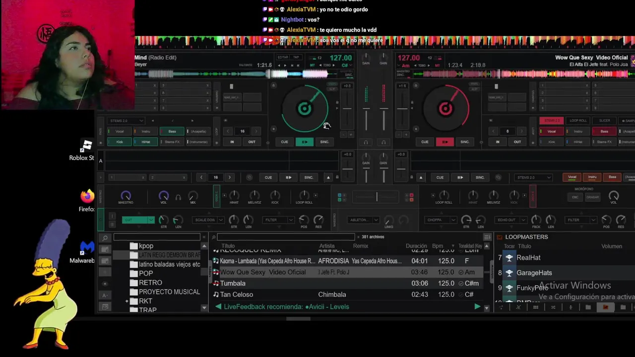Toggle left deck Kick stem pad
Image resolution: width=635 pixels, height=357 pixels.
click(120, 142)
